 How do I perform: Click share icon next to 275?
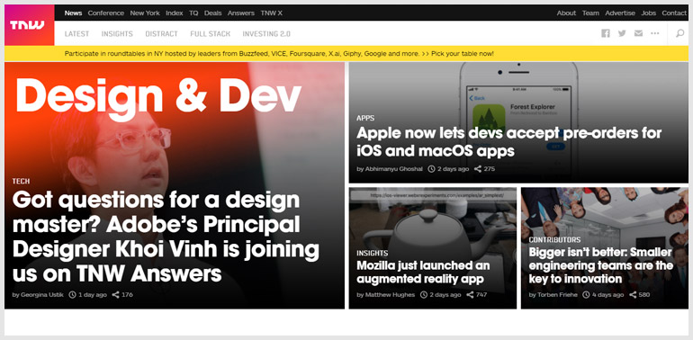[x=478, y=169]
